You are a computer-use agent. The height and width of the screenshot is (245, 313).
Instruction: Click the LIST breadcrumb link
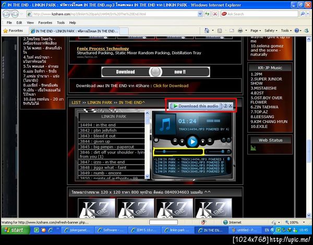pyautogui.click(x=76, y=102)
